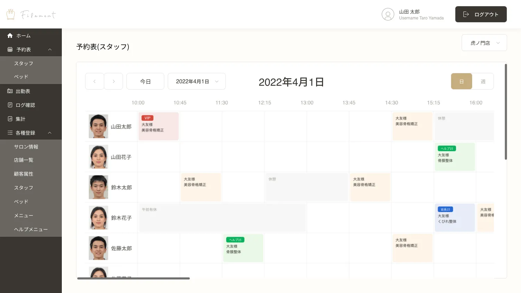Open the 虎ノ門店 store dropdown
Viewport: 521px width, 293px height.
[484, 43]
